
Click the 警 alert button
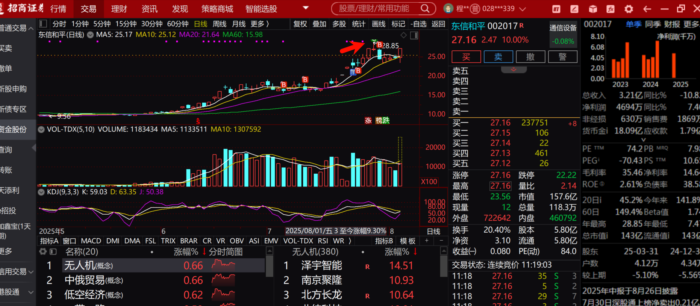tap(562, 57)
